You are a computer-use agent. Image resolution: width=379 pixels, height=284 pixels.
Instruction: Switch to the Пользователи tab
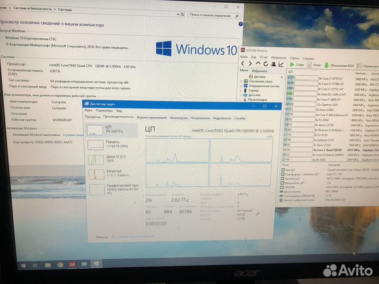(x=200, y=118)
